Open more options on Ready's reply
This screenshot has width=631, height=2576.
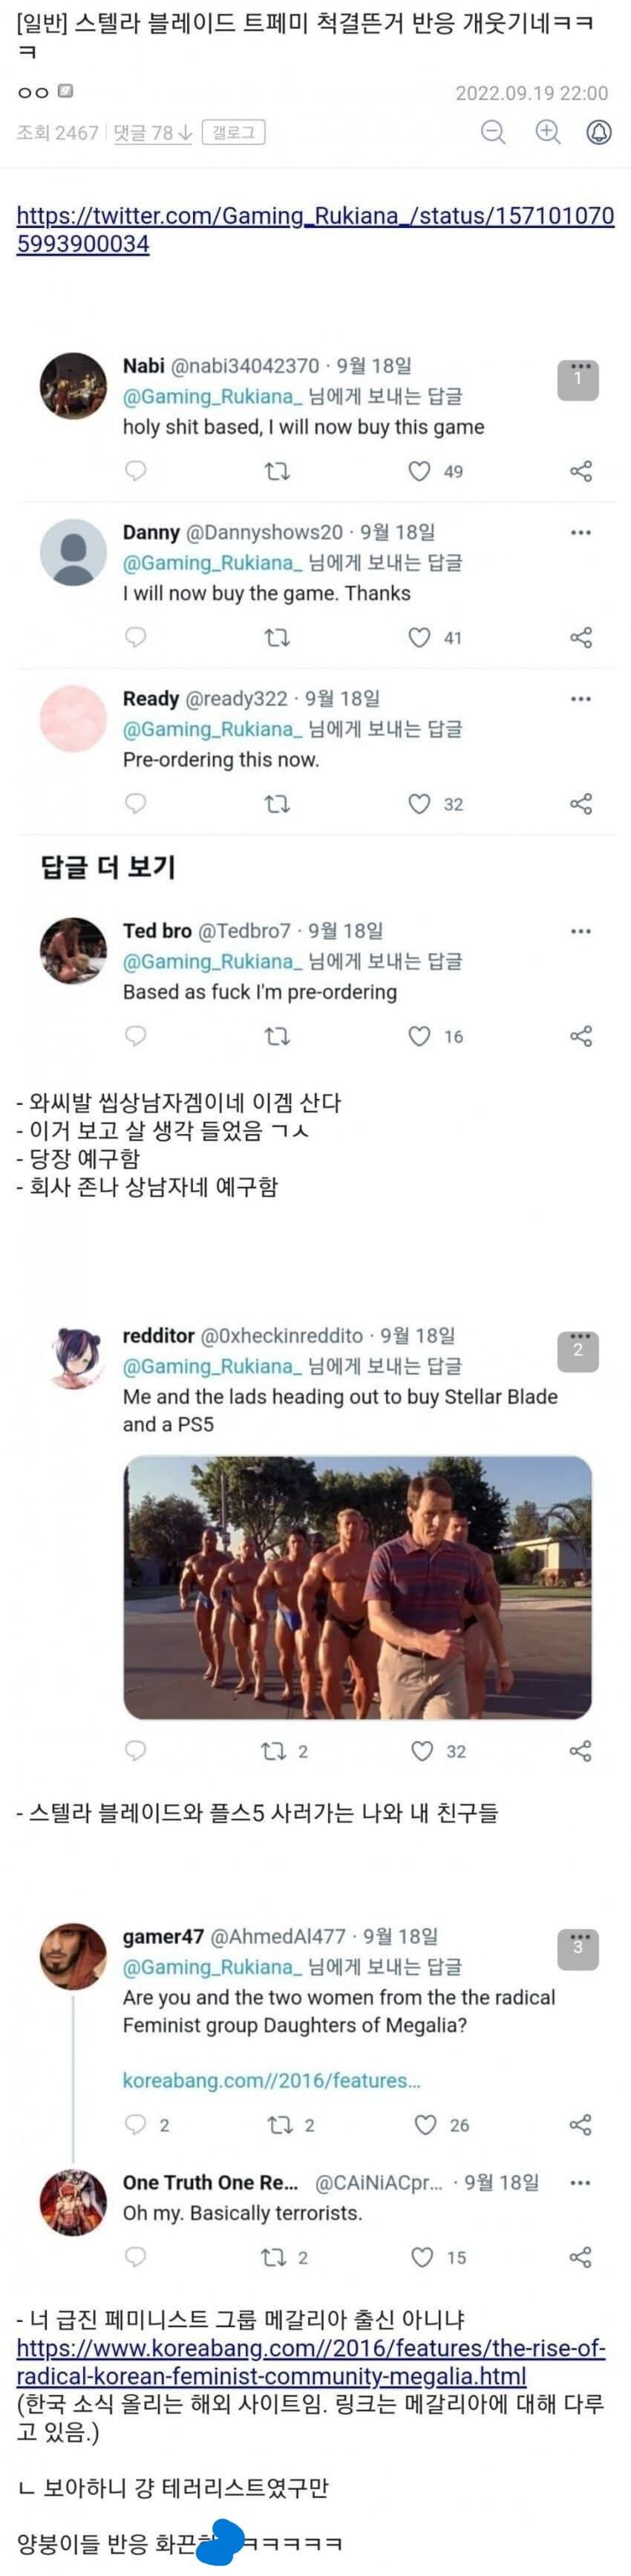[581, 699]
